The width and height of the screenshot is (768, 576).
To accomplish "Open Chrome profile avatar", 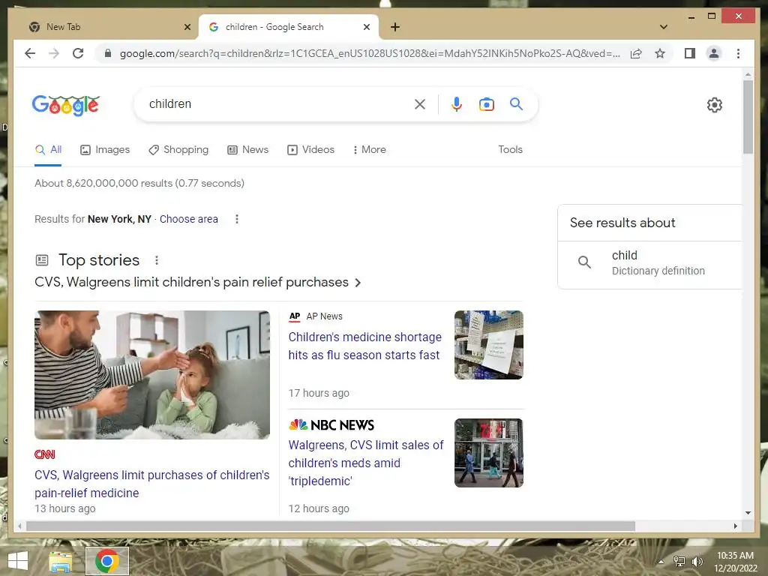I will point(714,53).
